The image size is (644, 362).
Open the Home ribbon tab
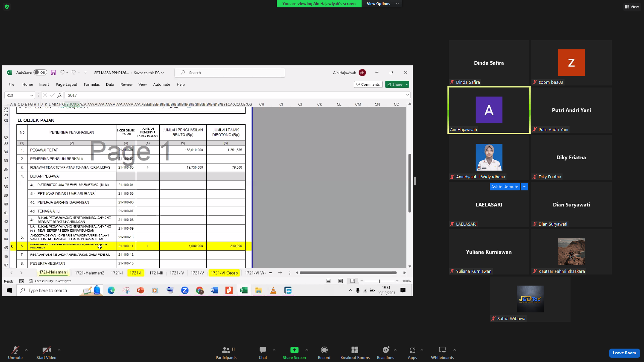[x=28, y=84]
